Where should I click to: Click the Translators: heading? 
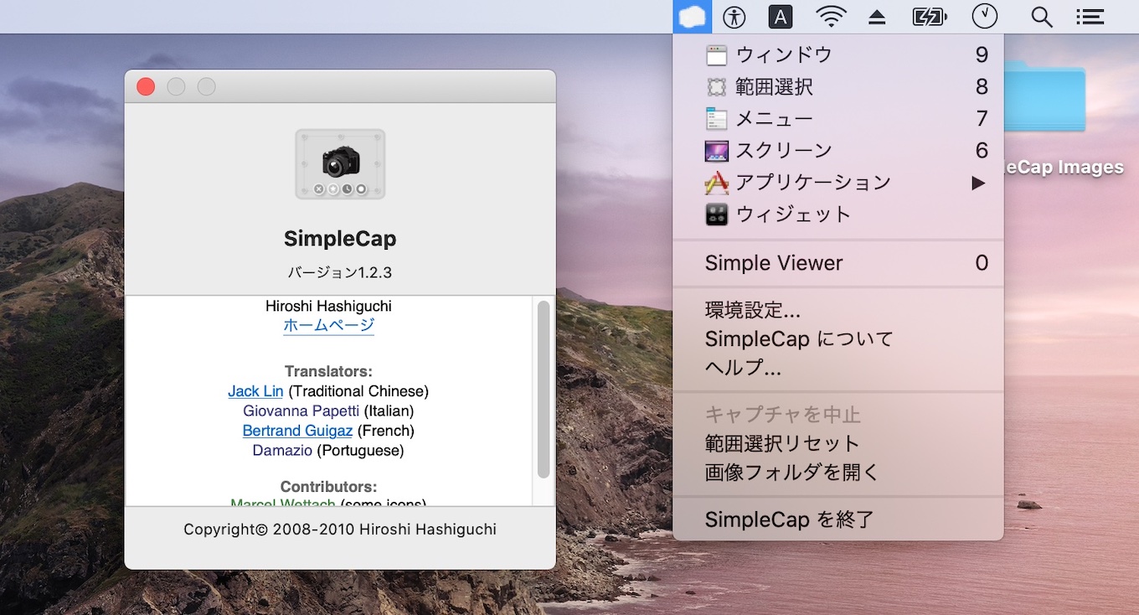328,371
